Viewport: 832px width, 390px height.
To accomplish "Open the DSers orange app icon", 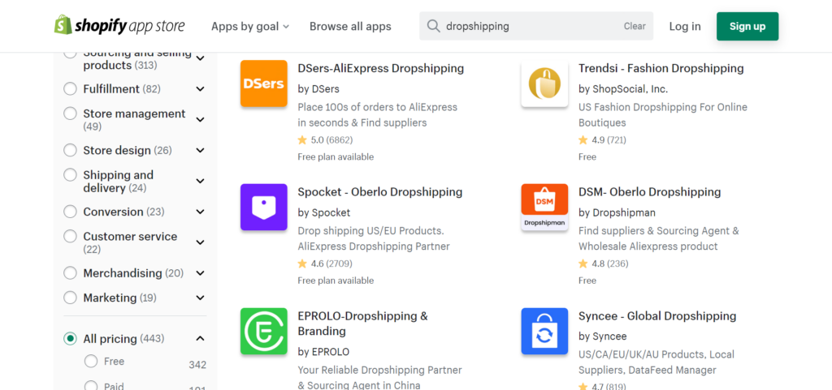I will [264, 84].
